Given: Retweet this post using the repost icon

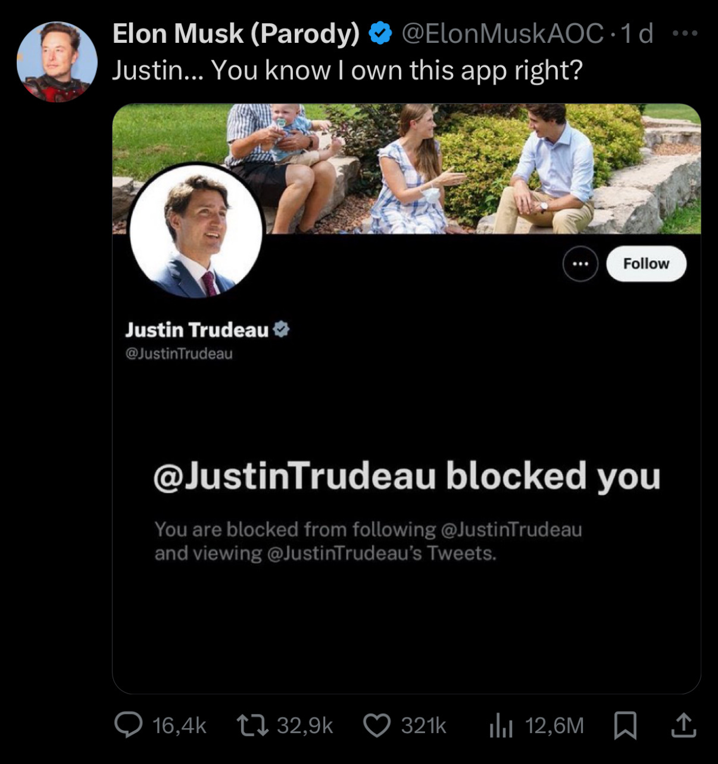Looking at the screenshot, I should [251, 725].
